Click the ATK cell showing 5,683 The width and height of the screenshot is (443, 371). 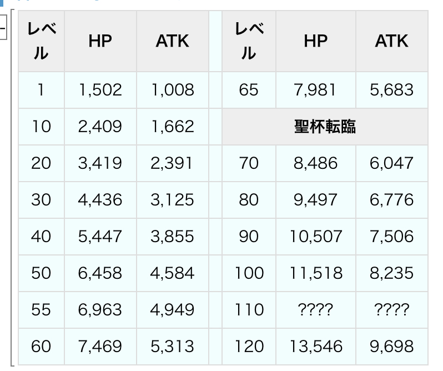click(x=391, y=90)
